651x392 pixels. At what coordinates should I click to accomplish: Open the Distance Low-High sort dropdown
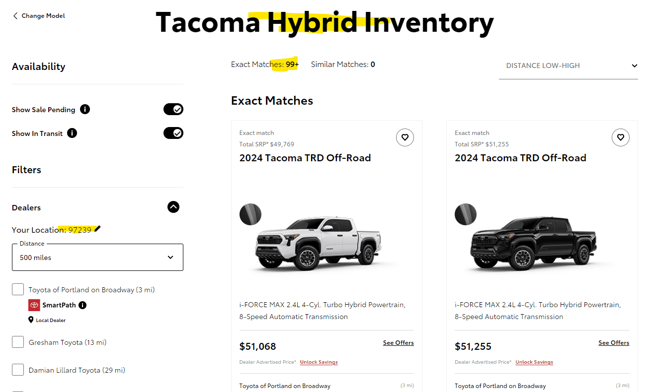[x=568, y=65]
